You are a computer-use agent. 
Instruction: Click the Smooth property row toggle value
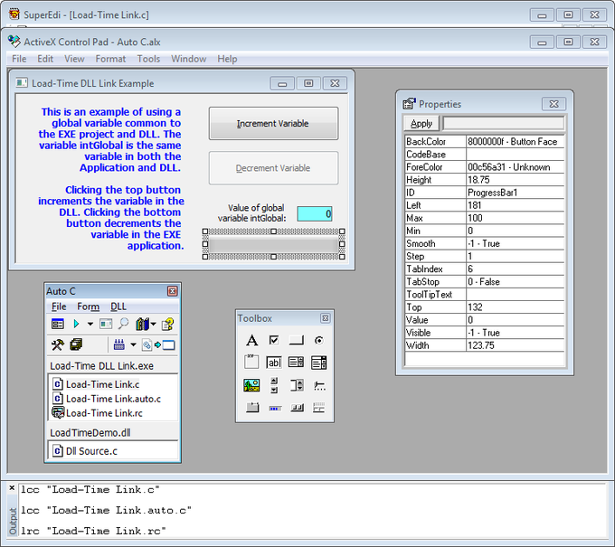pyautogui.click(x=515, y=243)
